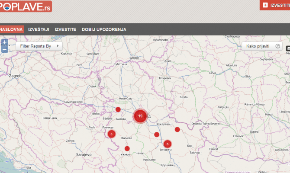The image size is (290, 173).
Task: Select the single marker northwest of Jagodina
Action: pyautogui.click(x=157, y=135)
